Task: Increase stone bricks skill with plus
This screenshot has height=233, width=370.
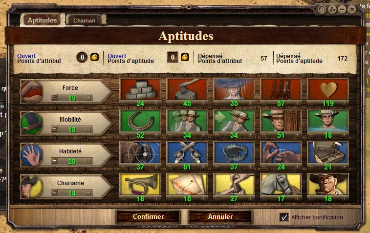Action: click(156, 103)
